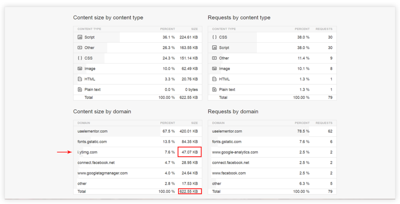Image resolution: width=400 pixels, height=204 pixels.
Task: Click the red arrow pointing at i.ytimg.com
Action: [x=64, y=152]
